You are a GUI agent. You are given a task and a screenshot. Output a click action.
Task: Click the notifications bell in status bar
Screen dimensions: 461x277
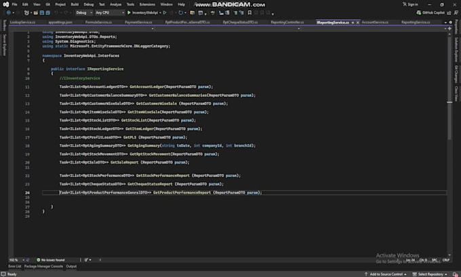(456, 274)
